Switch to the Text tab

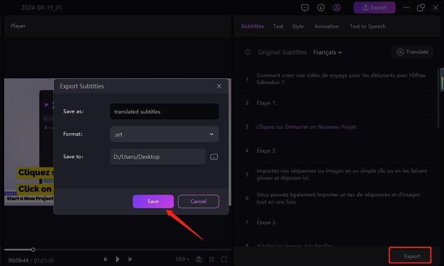278,26
